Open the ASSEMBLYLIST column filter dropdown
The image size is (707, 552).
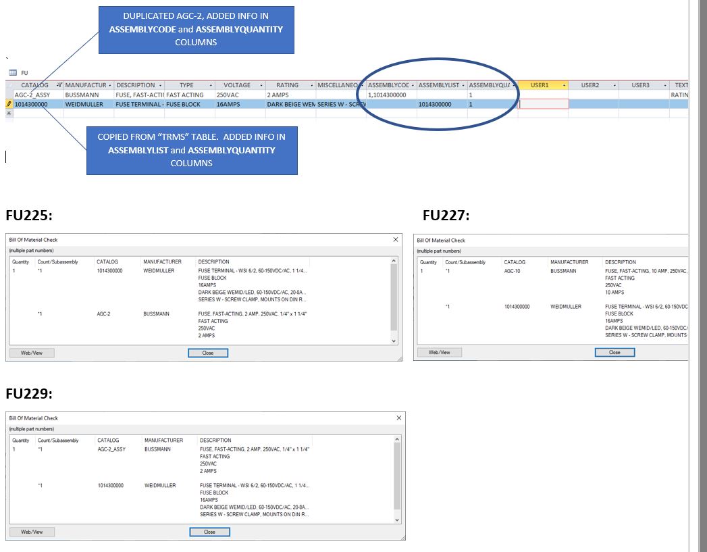coord(462,85)
